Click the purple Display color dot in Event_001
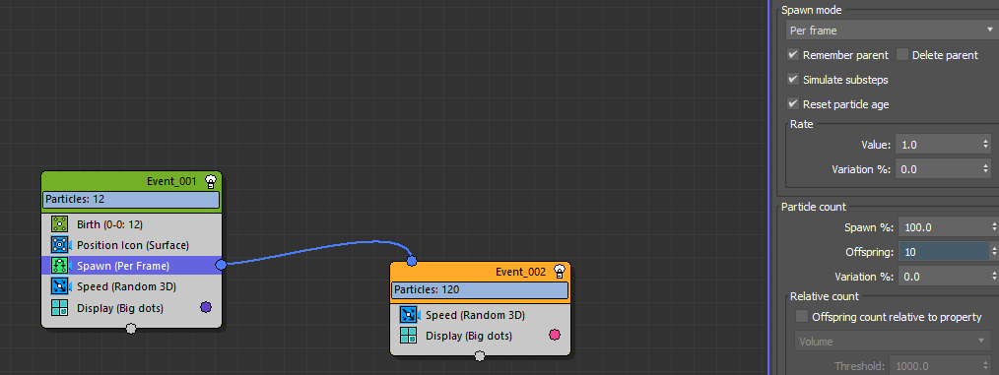Screen dimensions: 999x375 click(x=206, y=307)
